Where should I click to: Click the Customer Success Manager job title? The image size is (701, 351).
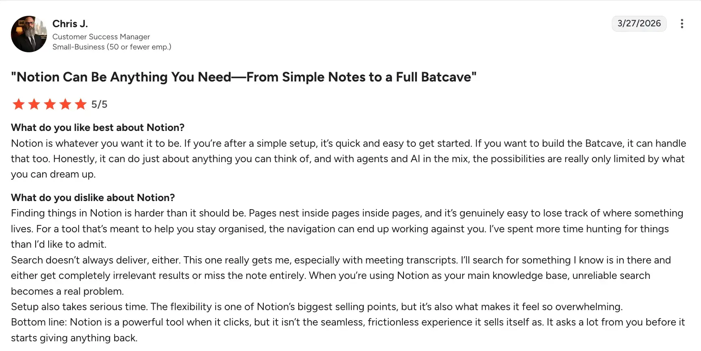pos(101,36)
